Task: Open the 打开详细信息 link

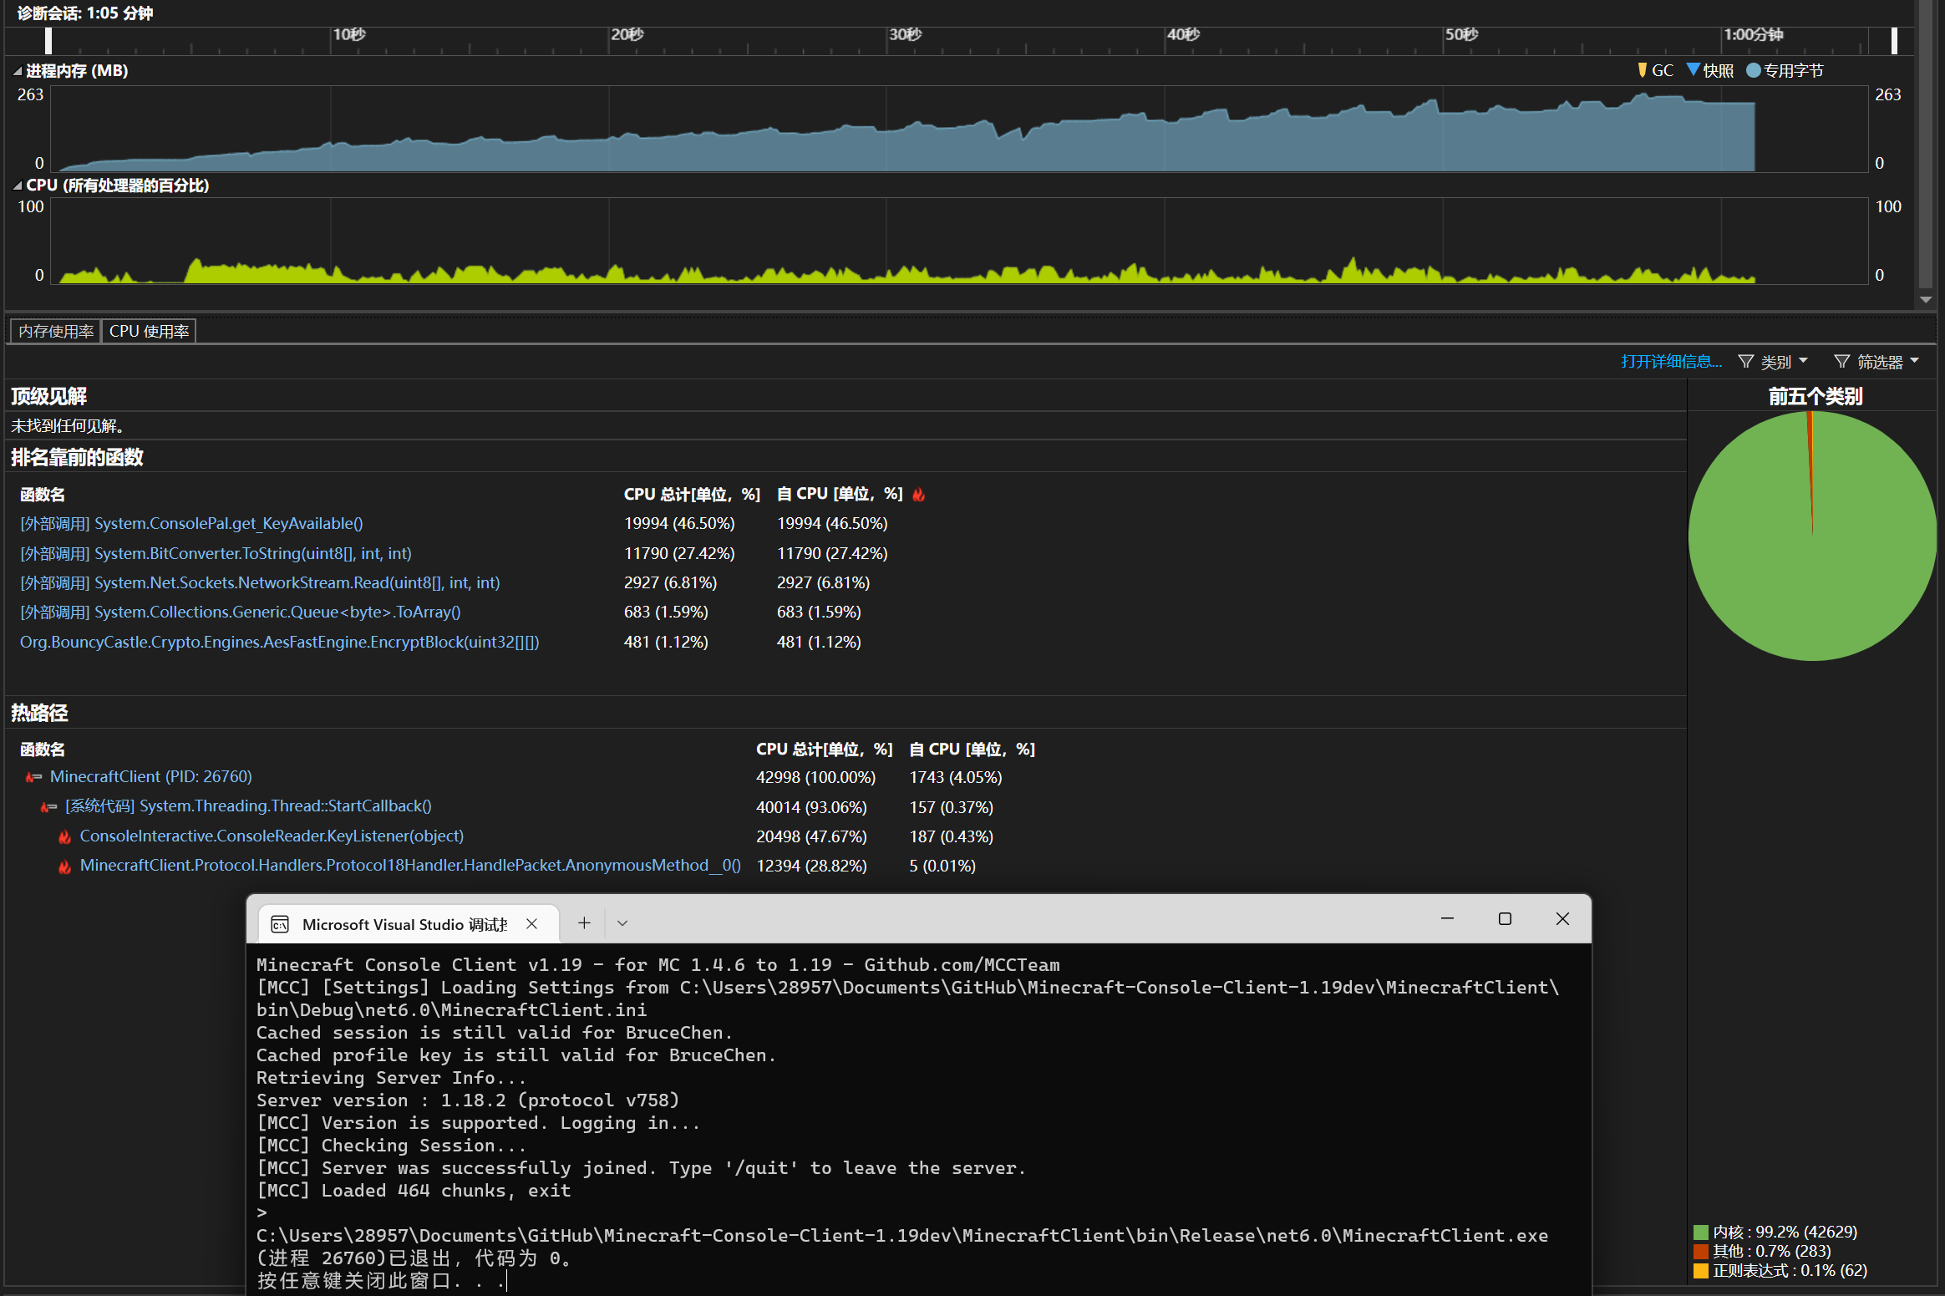Action: (1671, 362)
